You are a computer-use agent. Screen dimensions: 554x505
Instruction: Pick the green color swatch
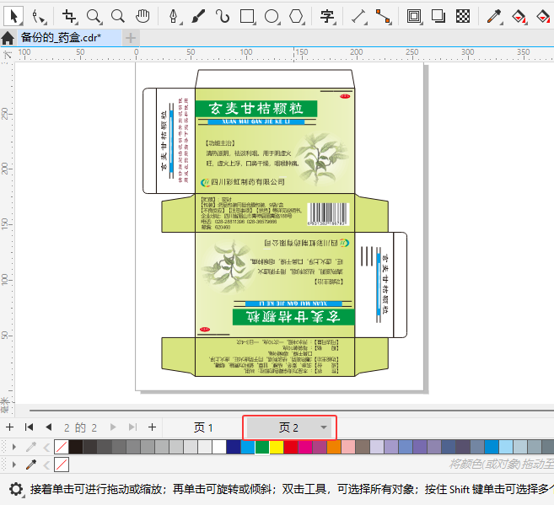(x=261, y=447)
